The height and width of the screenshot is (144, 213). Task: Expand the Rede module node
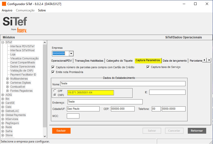3,127
